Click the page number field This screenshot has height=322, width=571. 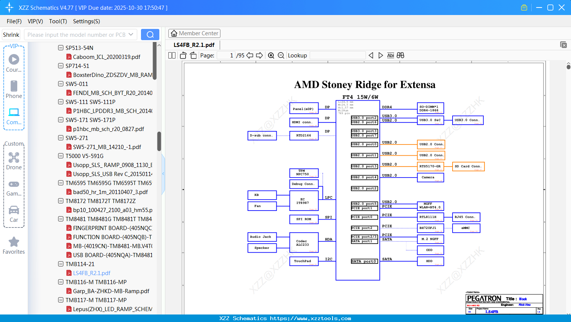coord(226,56)
